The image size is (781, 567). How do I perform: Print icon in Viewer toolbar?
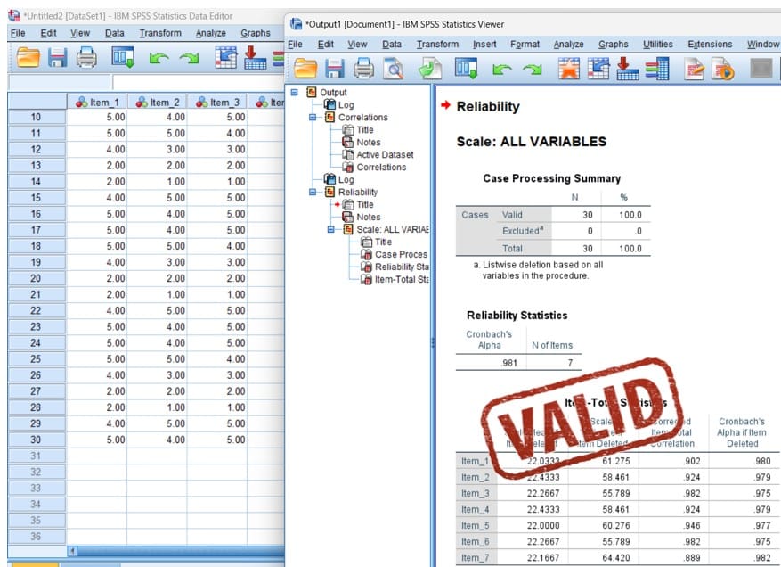coord(363,70)
